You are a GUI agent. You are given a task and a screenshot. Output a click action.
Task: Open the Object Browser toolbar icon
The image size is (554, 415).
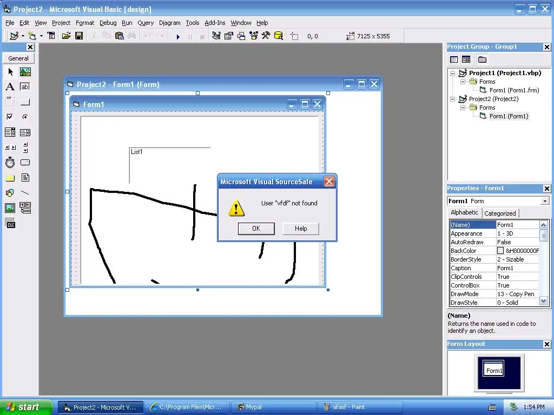pyautogui.click(x=254, y=36)
